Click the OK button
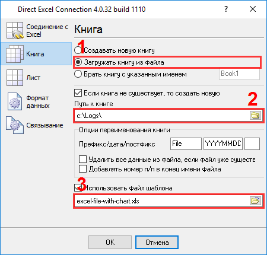 click(110, 242)
